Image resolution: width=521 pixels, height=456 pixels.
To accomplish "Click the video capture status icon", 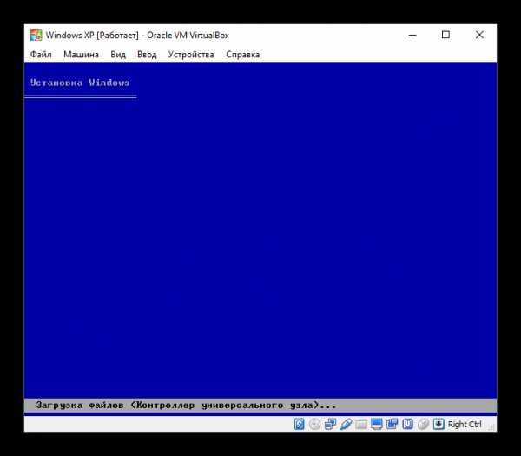I will [x=392, y=424].
